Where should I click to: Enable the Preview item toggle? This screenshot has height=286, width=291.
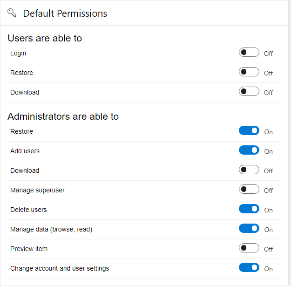pos(249,248)
